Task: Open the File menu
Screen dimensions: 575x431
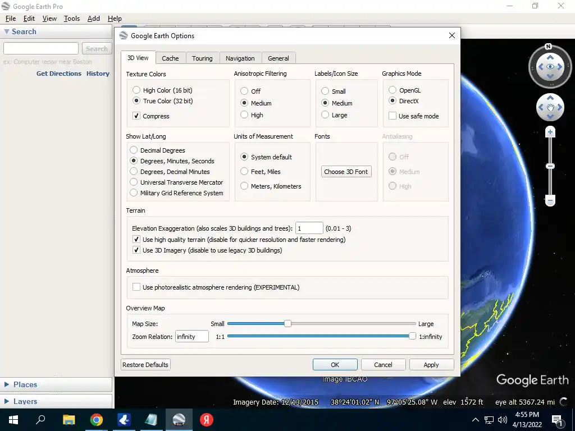Action: 11,19
